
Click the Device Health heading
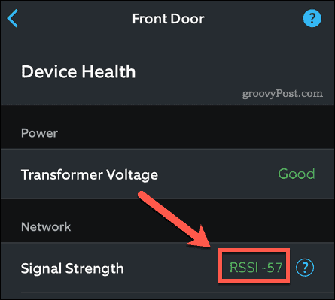click(x=78, y=71)
